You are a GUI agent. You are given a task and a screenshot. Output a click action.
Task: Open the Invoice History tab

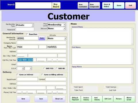click(86, 99)
